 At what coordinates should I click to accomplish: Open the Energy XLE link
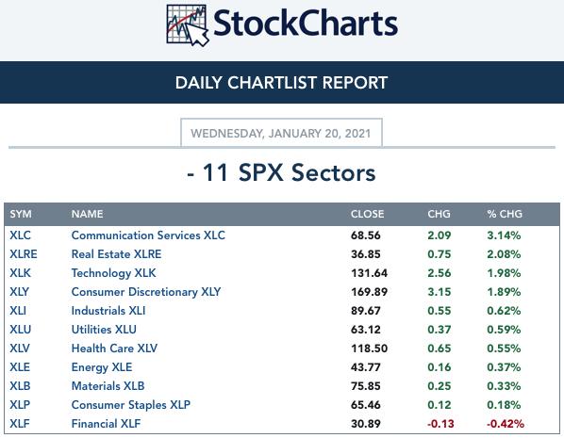point(102,367)
